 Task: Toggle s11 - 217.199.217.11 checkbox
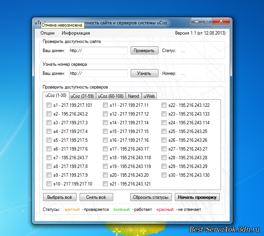point(105,105)
